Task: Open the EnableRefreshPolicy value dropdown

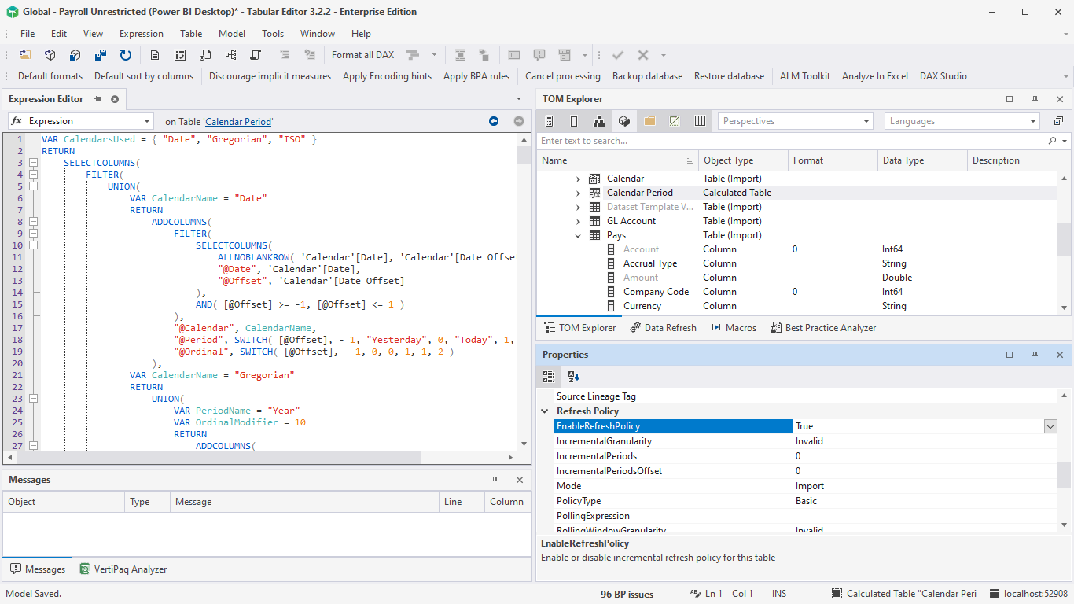Action: click(1050, 426)
